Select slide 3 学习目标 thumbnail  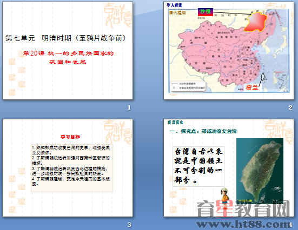click(x=68, y=168)
